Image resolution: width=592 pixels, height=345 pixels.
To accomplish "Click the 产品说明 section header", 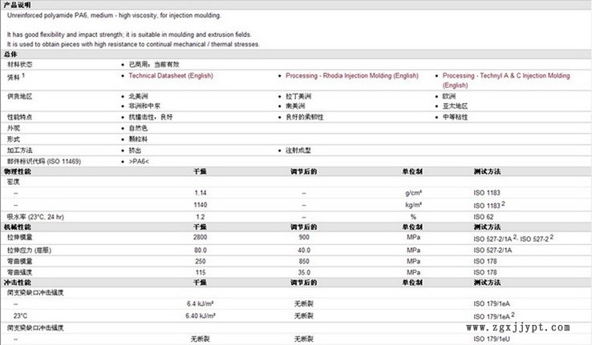I will click(x=16, y=5).
